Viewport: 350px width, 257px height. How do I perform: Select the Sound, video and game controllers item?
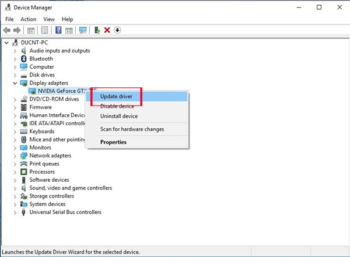coord(71,188)
